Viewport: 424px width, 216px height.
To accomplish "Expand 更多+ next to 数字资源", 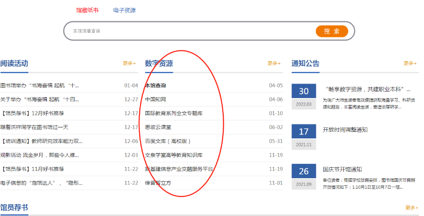I will [x=274, y=63].
